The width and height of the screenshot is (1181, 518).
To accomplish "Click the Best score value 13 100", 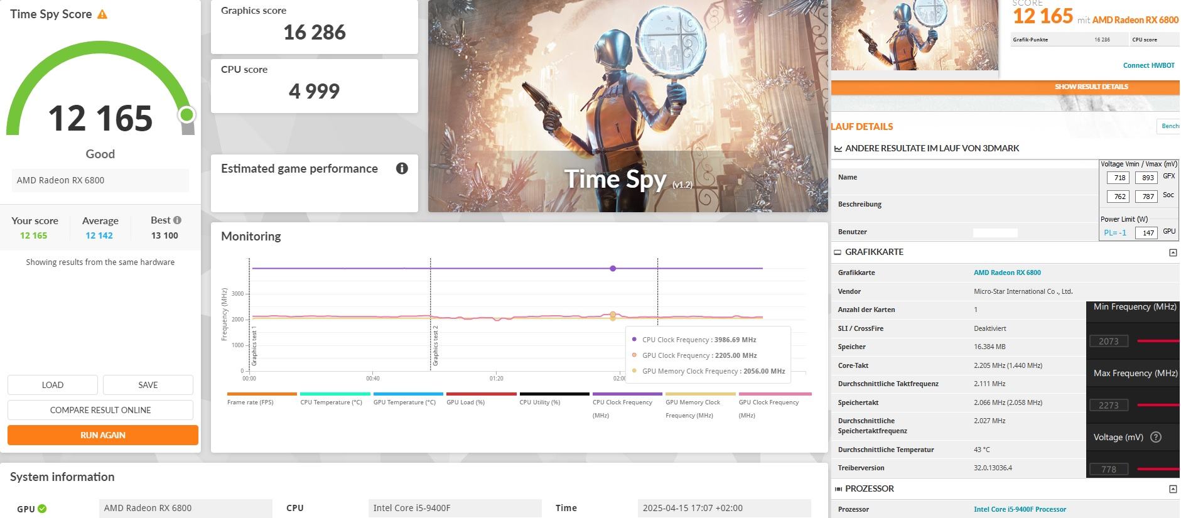I will pyautogui.click(x=164, y=235).
